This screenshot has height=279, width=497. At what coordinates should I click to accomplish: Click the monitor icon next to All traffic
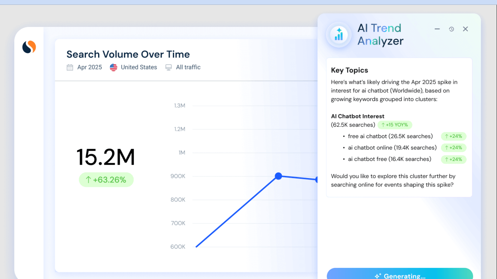[169, 67]
